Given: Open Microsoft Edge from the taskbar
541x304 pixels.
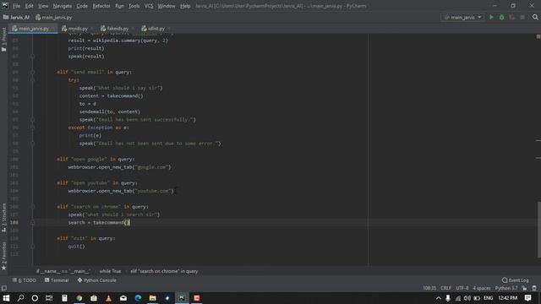Looking at the screenshot, I should [x=138, y=298].
